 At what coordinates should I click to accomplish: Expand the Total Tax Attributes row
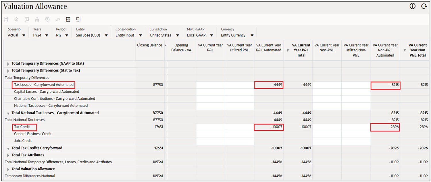[7, 155]
